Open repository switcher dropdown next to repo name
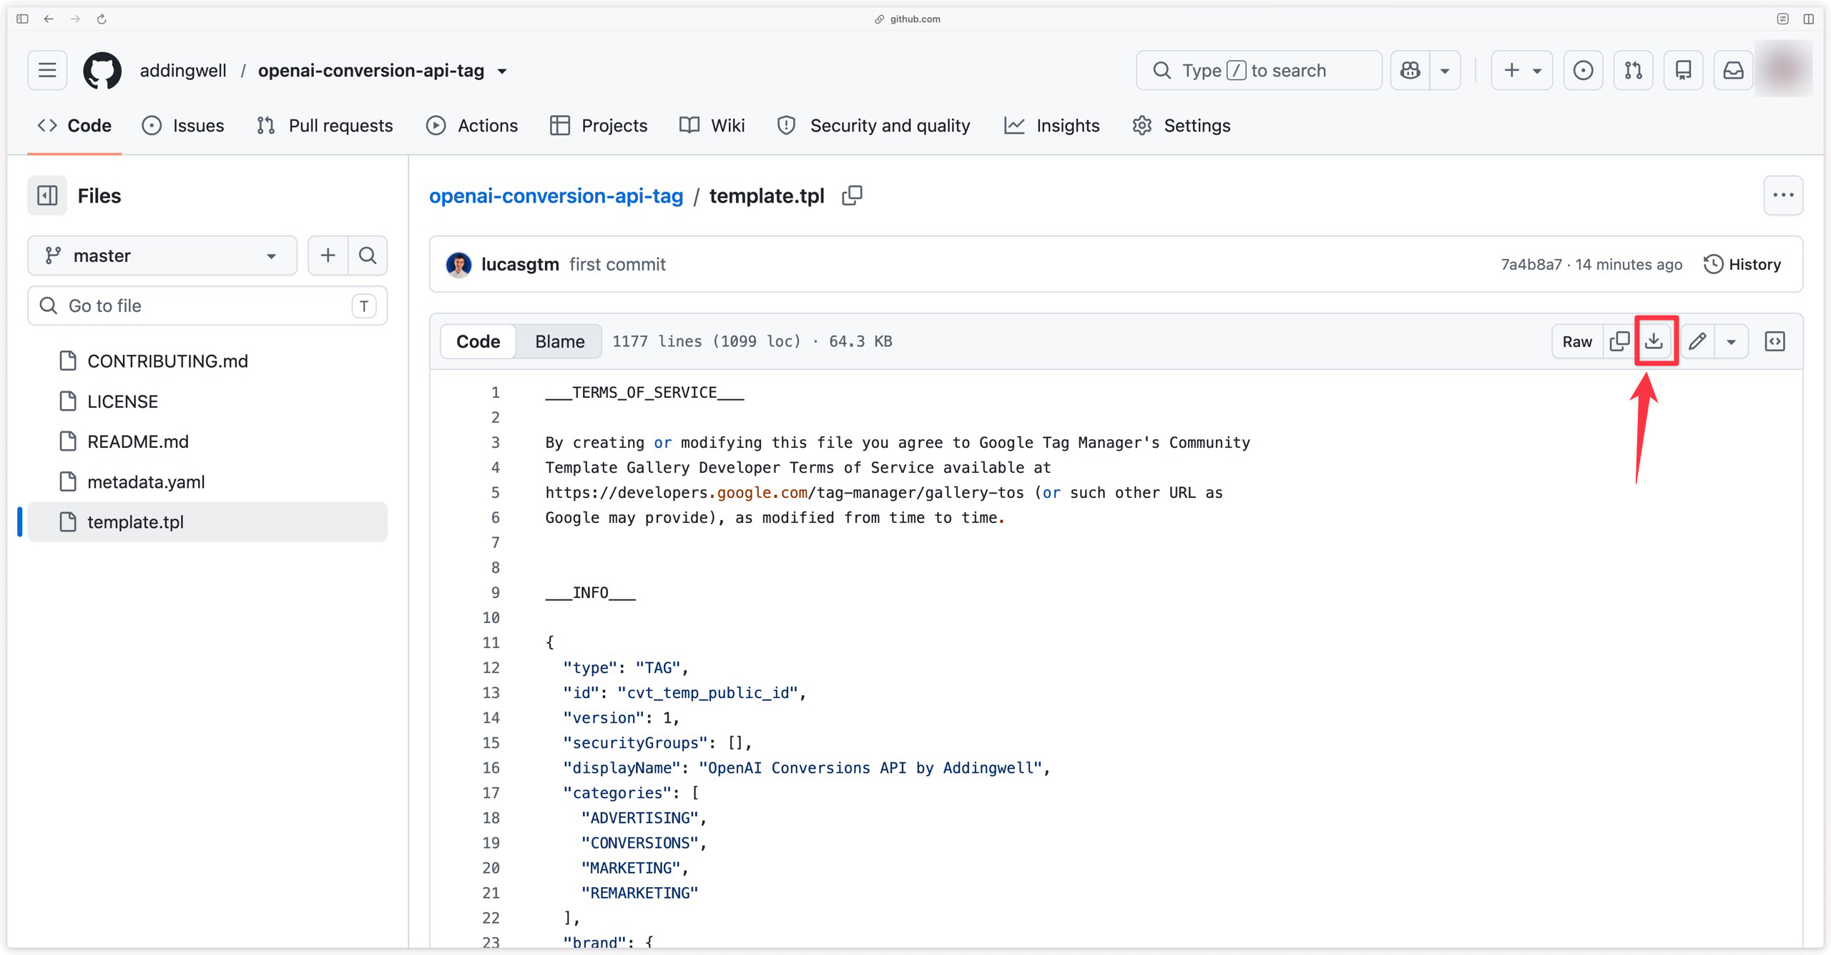Image resolution: width=1831 pixels, height=955 pixels. point(502,71)
